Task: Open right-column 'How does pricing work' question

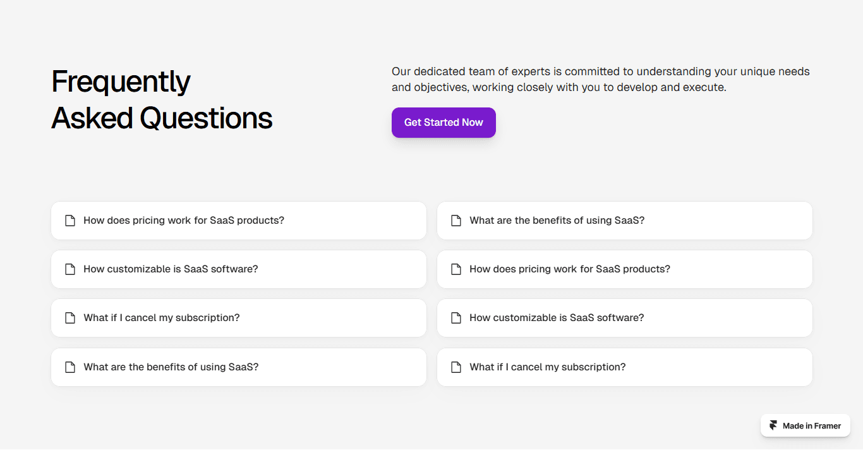Action: pyautogui.click(x=625, y=269)
